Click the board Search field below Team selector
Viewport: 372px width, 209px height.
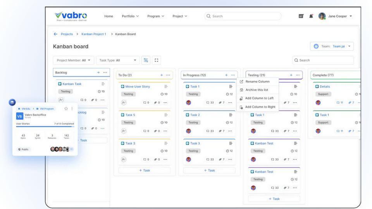323,60
